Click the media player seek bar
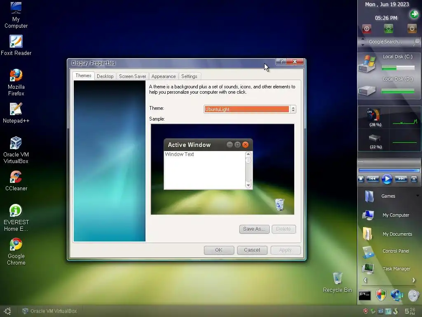This screenshot has height=317, width=422. coord(389,170)
